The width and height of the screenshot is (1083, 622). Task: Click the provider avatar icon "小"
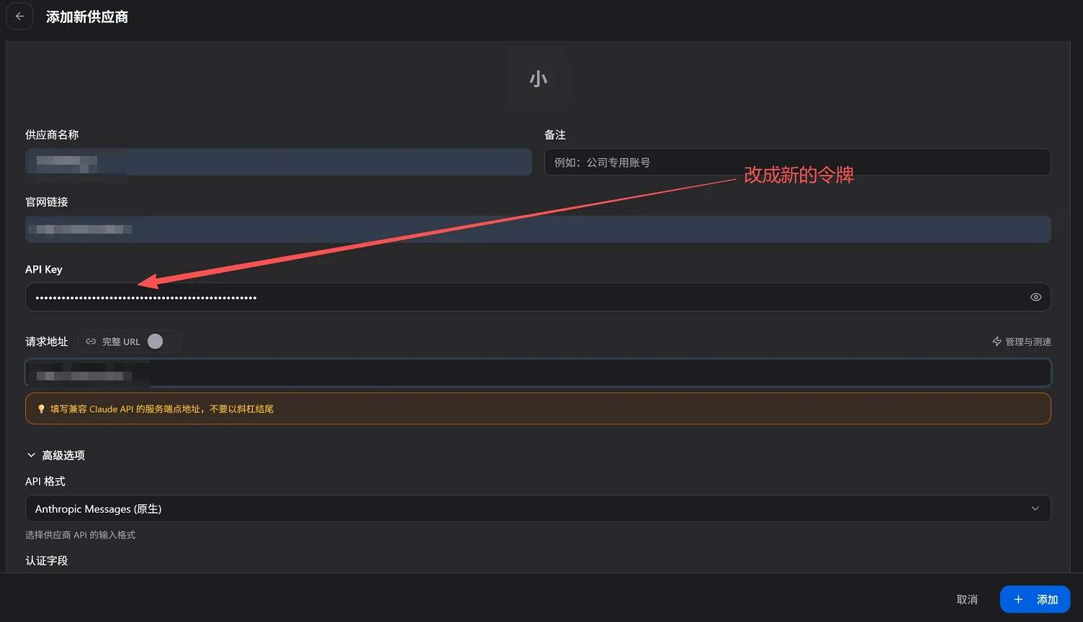coord(539,79)
